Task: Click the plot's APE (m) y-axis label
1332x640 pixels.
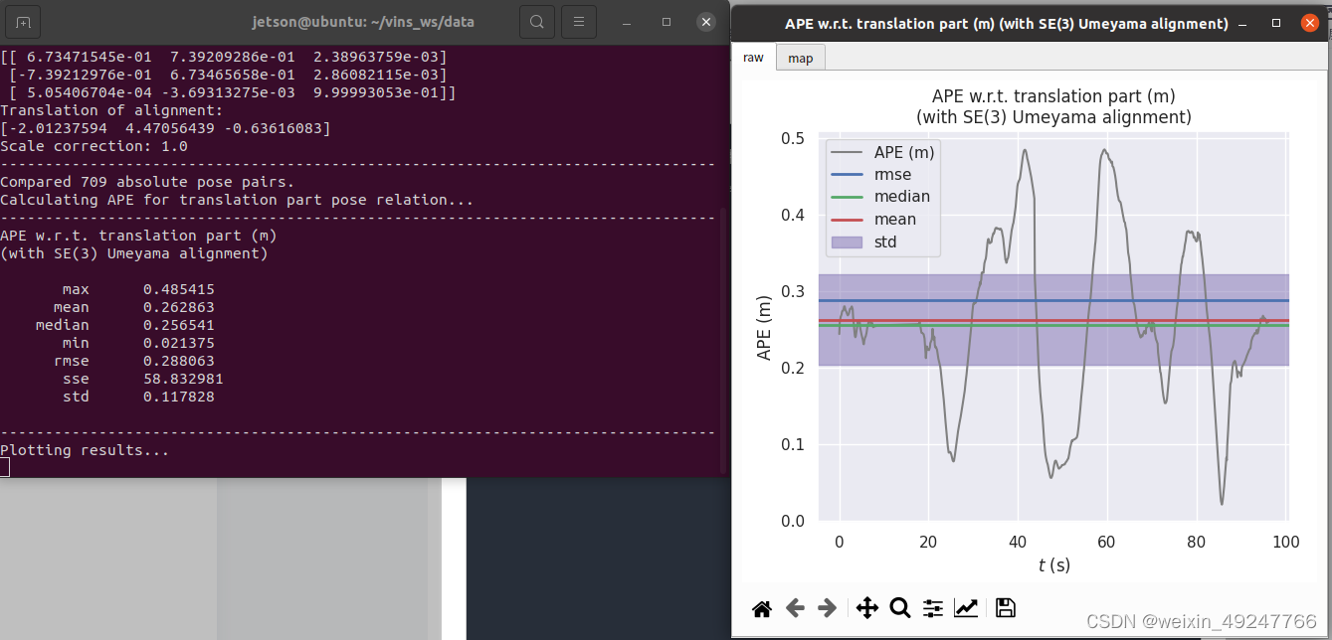Action: 764,328
